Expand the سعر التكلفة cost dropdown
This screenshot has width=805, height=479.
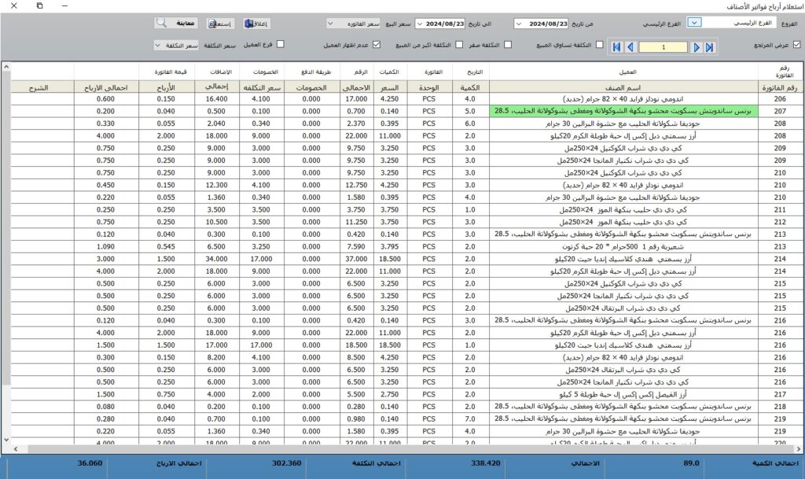pyautogui.click(x=159, y=46)
